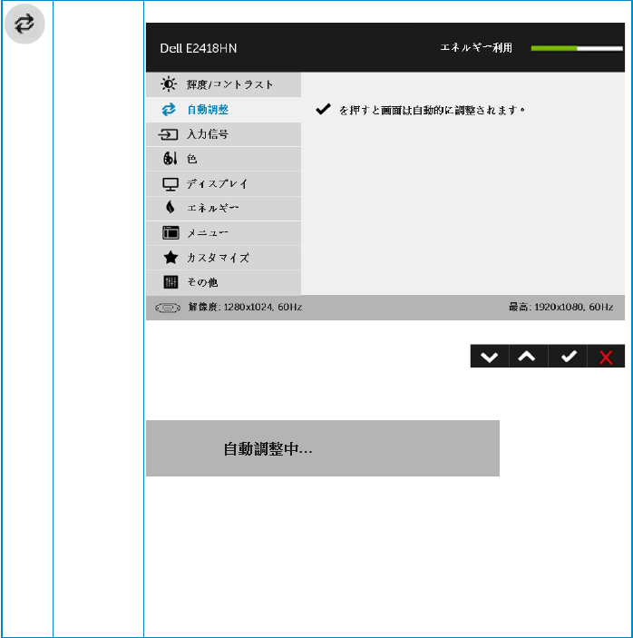The height and width of the screenshot is (638, 633).
Task: Click the 解像度: 1280x1024, 60Hz status text
Action: pyautogui.click(x=245, y=307)
